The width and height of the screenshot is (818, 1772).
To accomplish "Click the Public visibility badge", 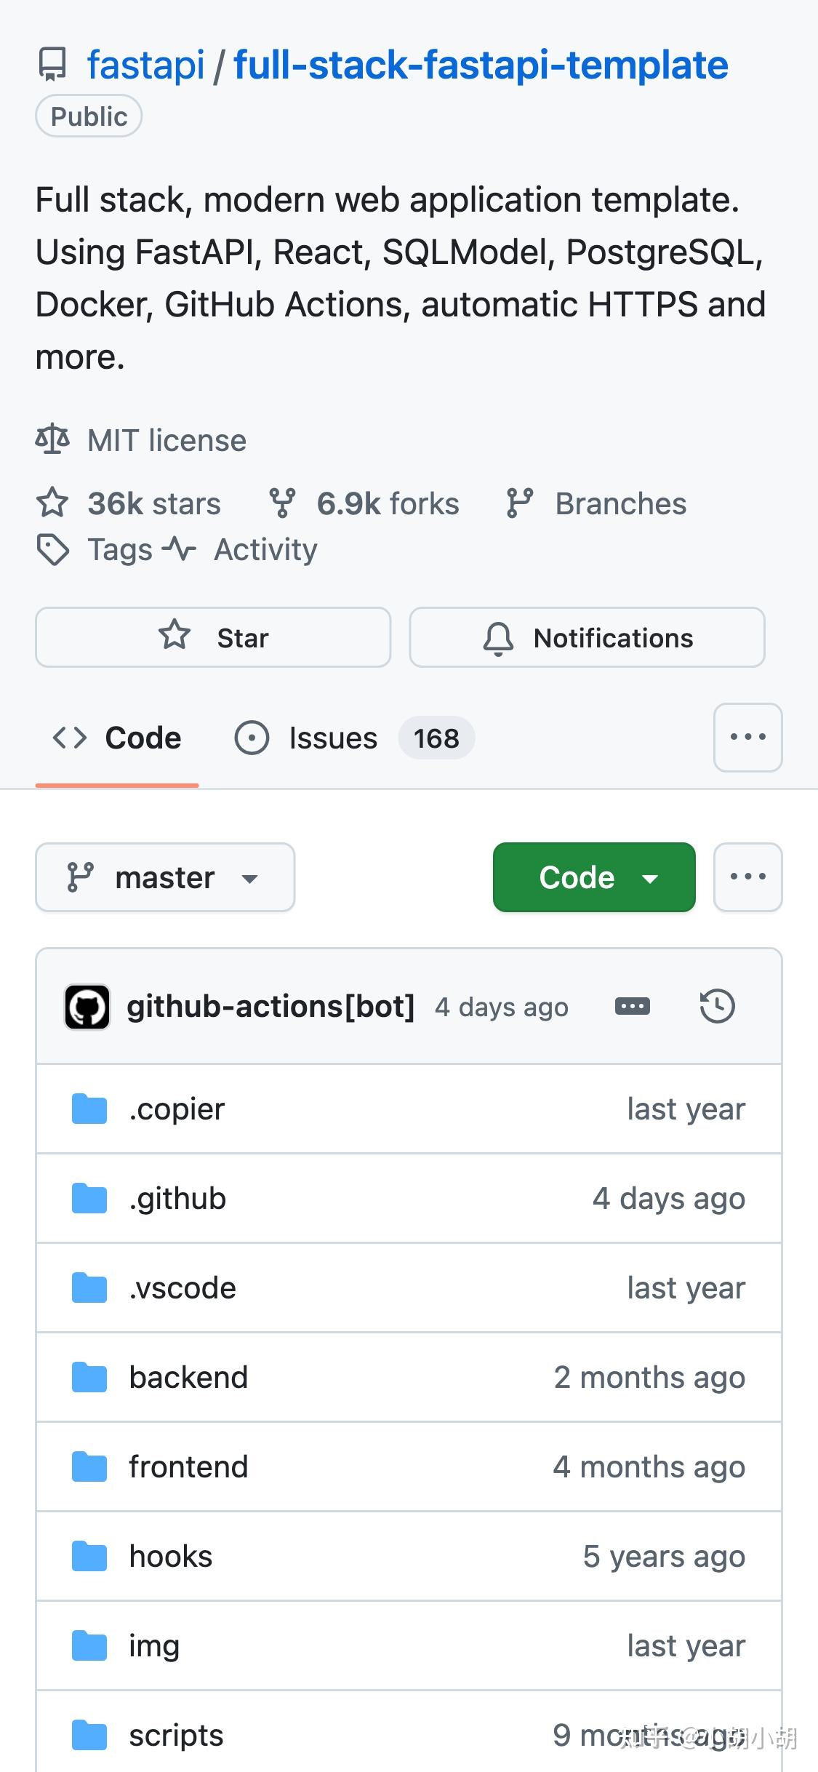I will pyautogui.click(x=89, y=116).
